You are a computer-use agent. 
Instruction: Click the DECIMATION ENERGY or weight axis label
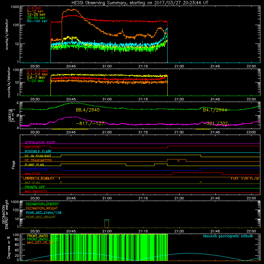coord(5,214)
